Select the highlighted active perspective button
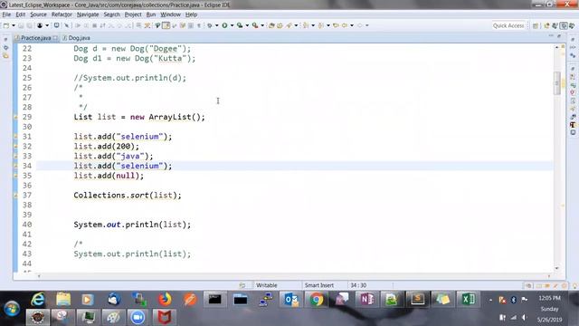 (x=564, y=25)
